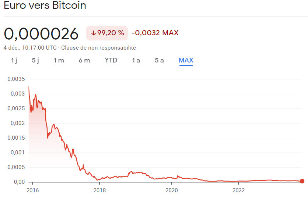Click the red endpoint dot on the chart
308x197 pixels.
coord(302,181)
